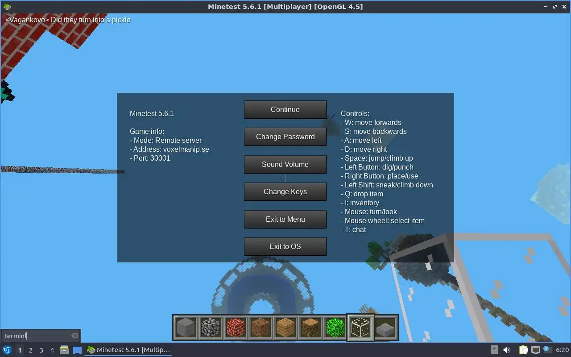
Task: Open Sound Volume settings
Action: (285, 164)
